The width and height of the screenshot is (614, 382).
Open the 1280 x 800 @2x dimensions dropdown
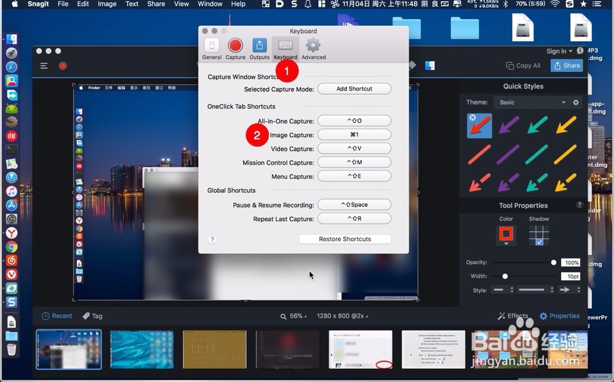pos(342,316)
